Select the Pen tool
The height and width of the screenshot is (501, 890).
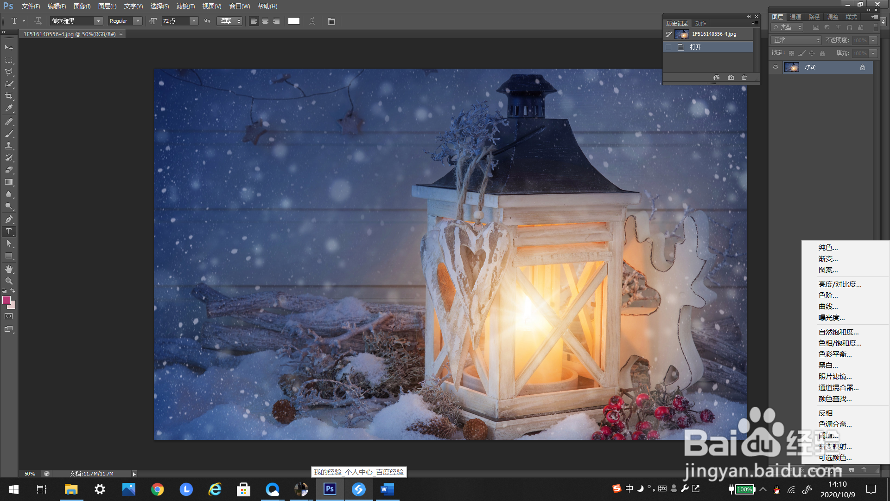pyautogui.click(x=9, y=219)
